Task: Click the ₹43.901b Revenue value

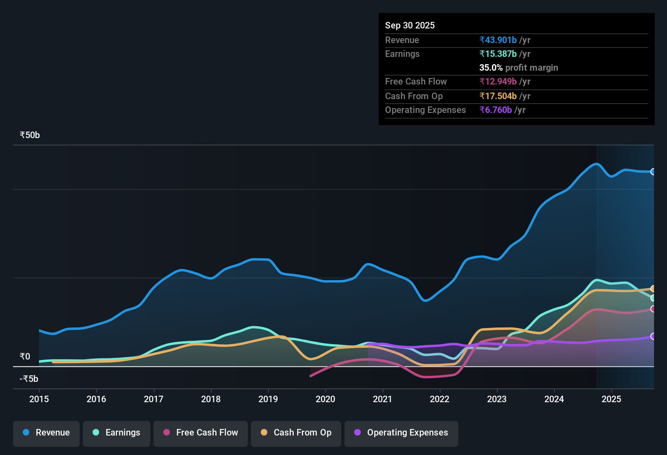Action: point(498,40)
